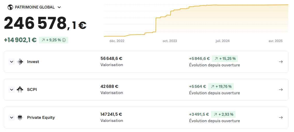Open Private Equity details via right arrow

[x=281, y=118]
